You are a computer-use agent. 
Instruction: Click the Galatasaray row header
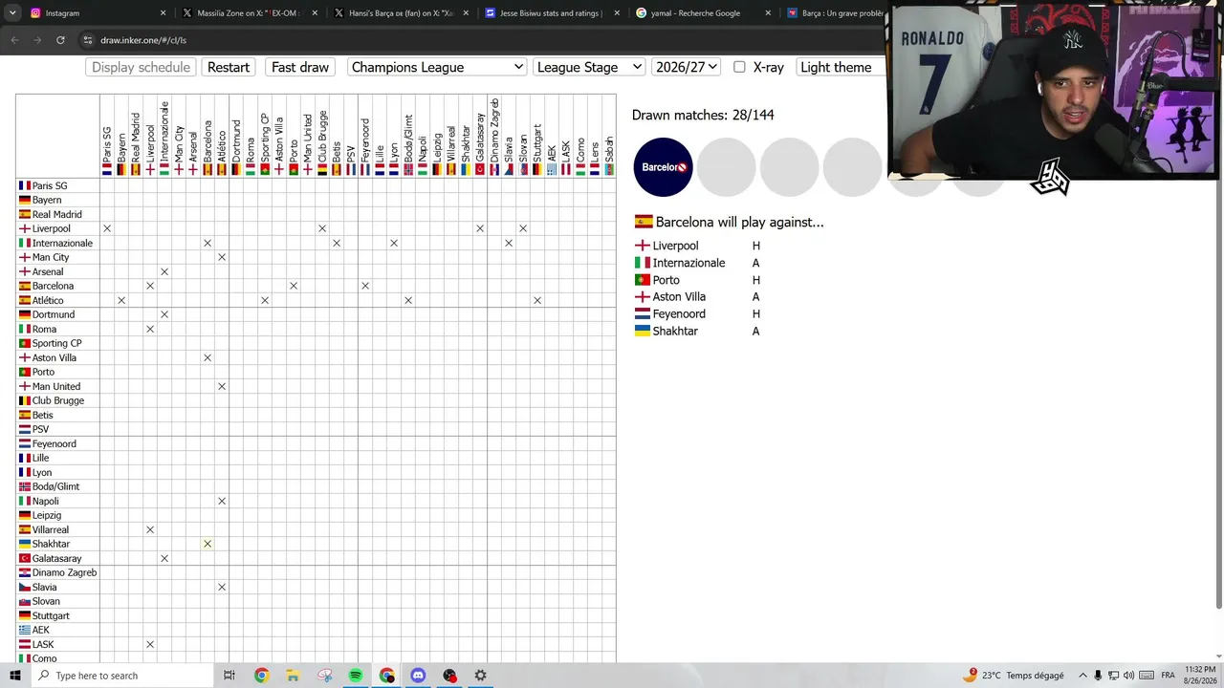pos(57,558)
